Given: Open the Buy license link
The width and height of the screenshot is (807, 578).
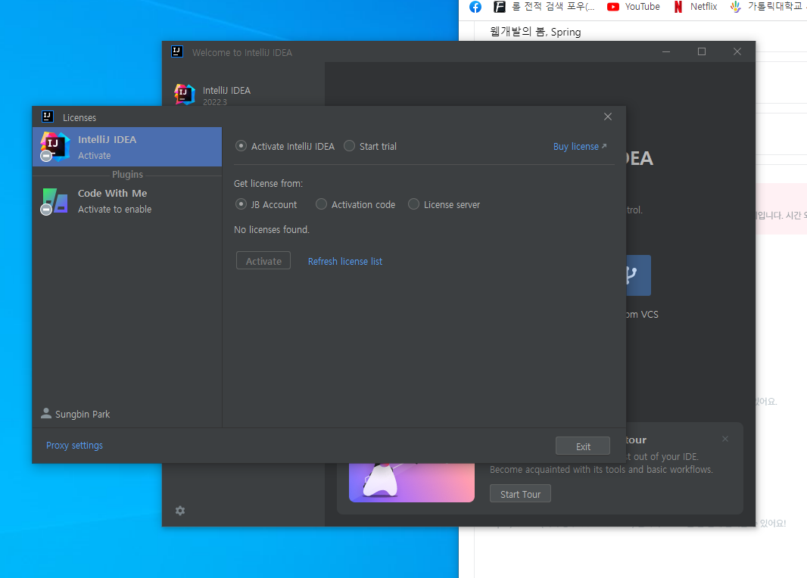Looking at the screenshot, I should click(580, 147).
